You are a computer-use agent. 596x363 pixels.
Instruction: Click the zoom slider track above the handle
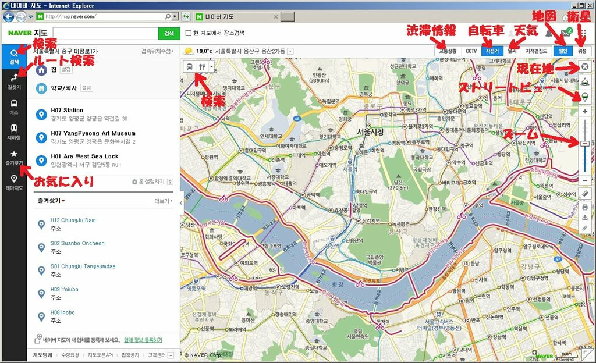585,129
